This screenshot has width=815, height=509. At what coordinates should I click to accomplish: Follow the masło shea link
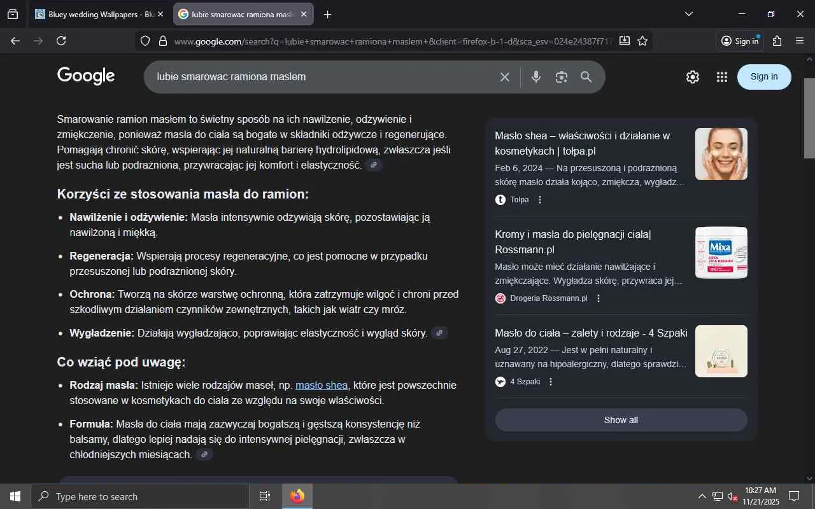tap(322, 385)
